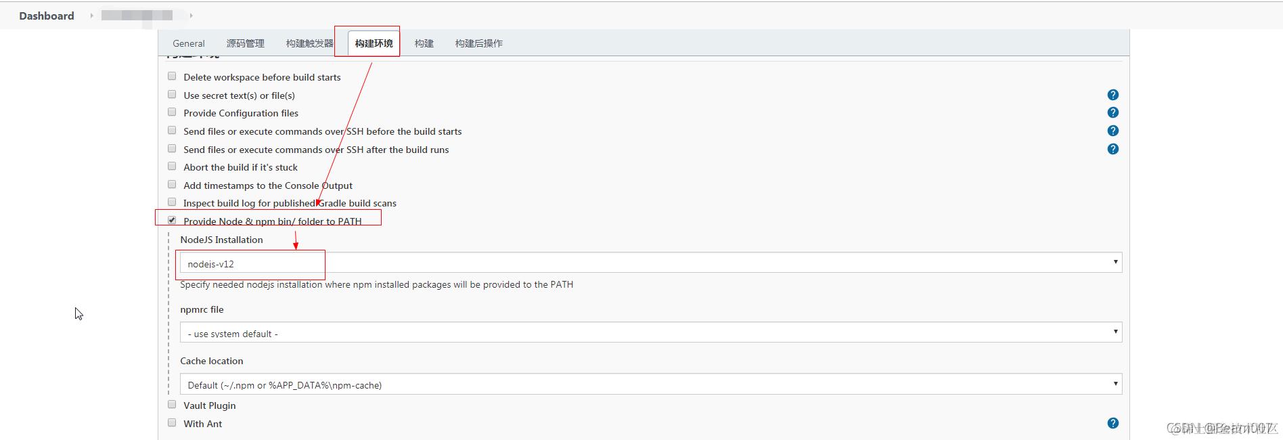Screen dimensions: 1283x440
Task: Open help icon for With Ant
Action: coord(1112,423)
